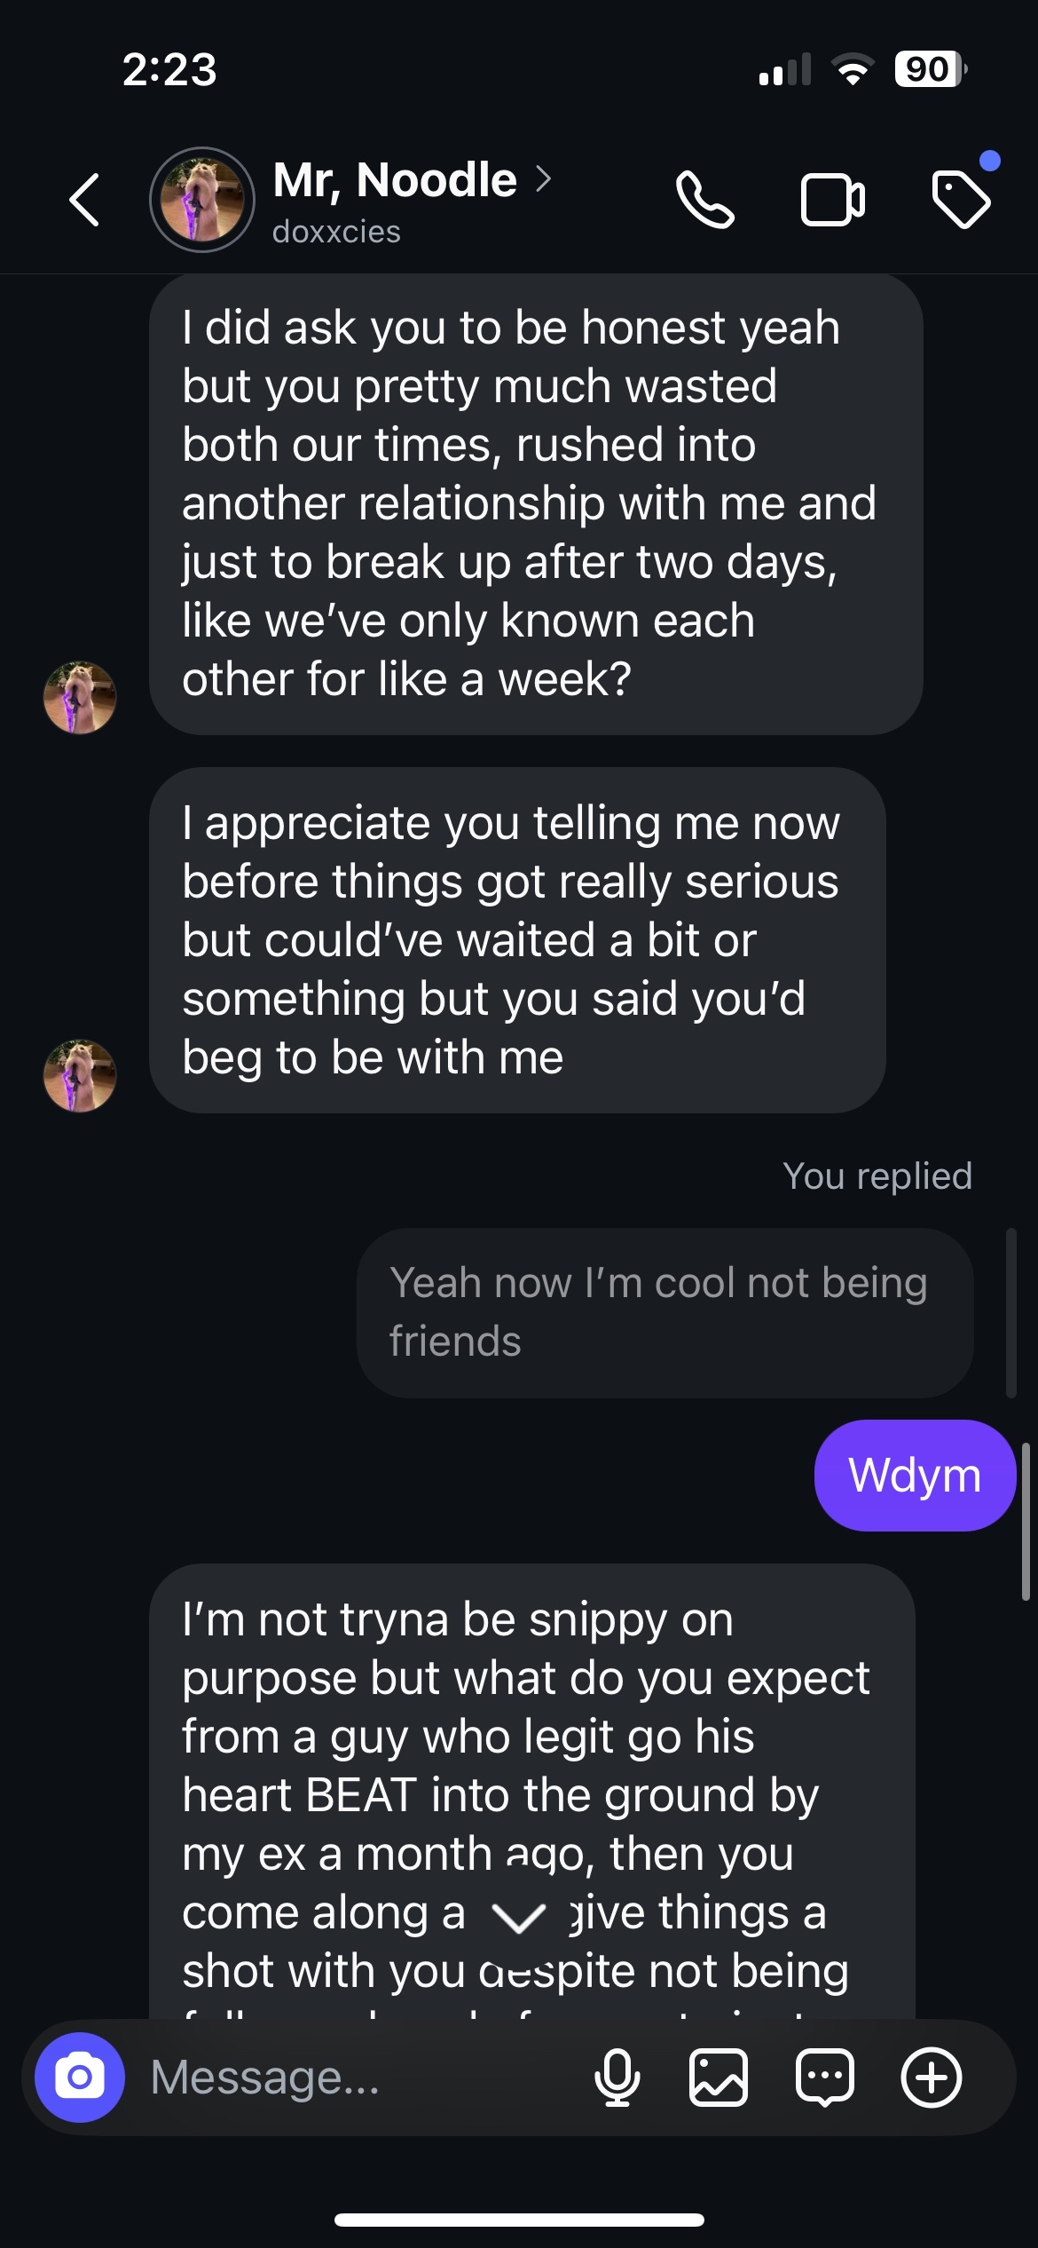
Task: Expand chat details via name chevron
Action: pos(544,179)
